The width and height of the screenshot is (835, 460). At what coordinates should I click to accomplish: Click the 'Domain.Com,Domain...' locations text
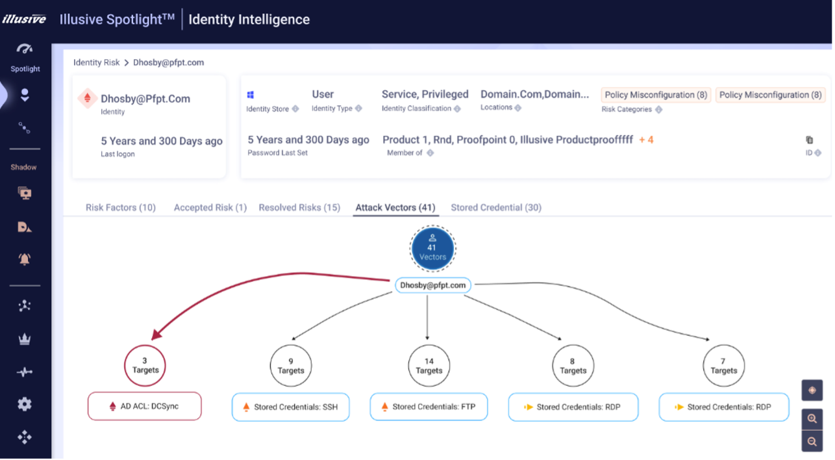(535, 94)
